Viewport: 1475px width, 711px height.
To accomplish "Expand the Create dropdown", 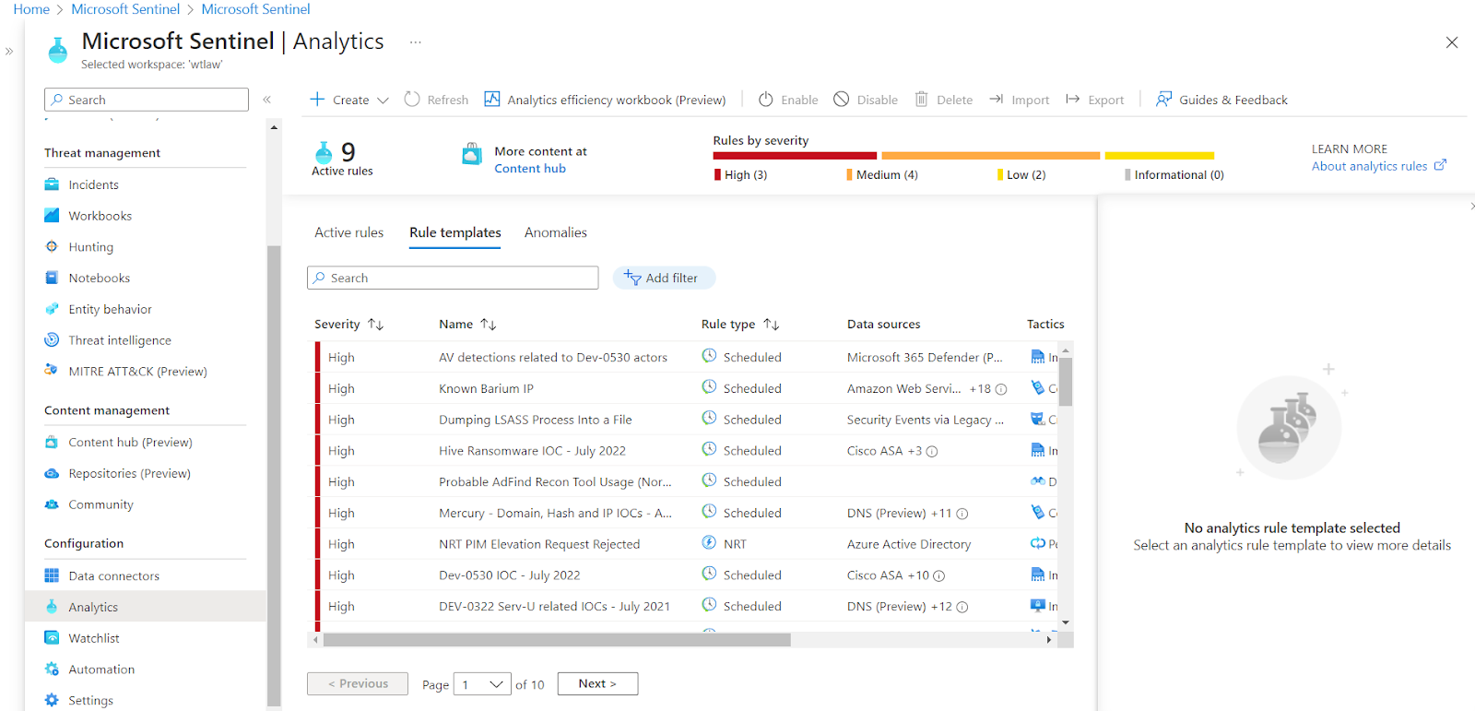I will 349,100.
